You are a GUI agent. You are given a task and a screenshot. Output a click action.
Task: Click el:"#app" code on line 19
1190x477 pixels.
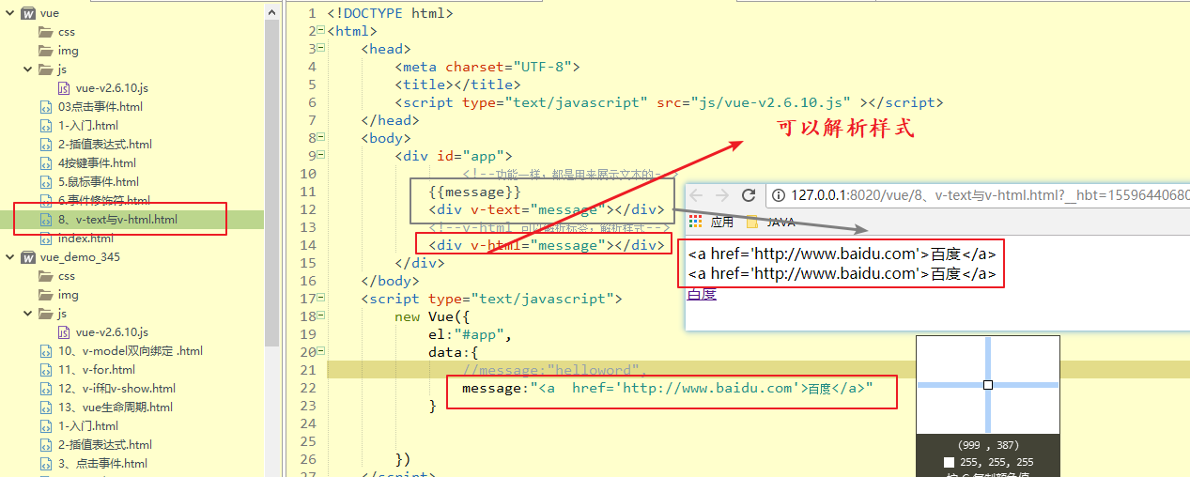[x=471, y=334]
